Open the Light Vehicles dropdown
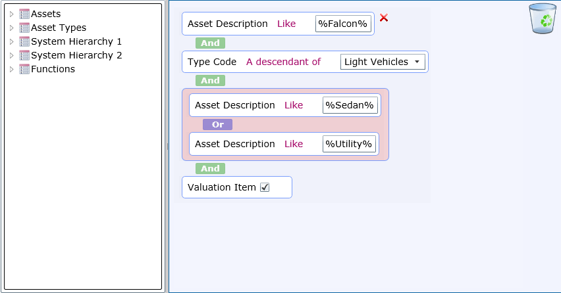 tap(383, 62)
